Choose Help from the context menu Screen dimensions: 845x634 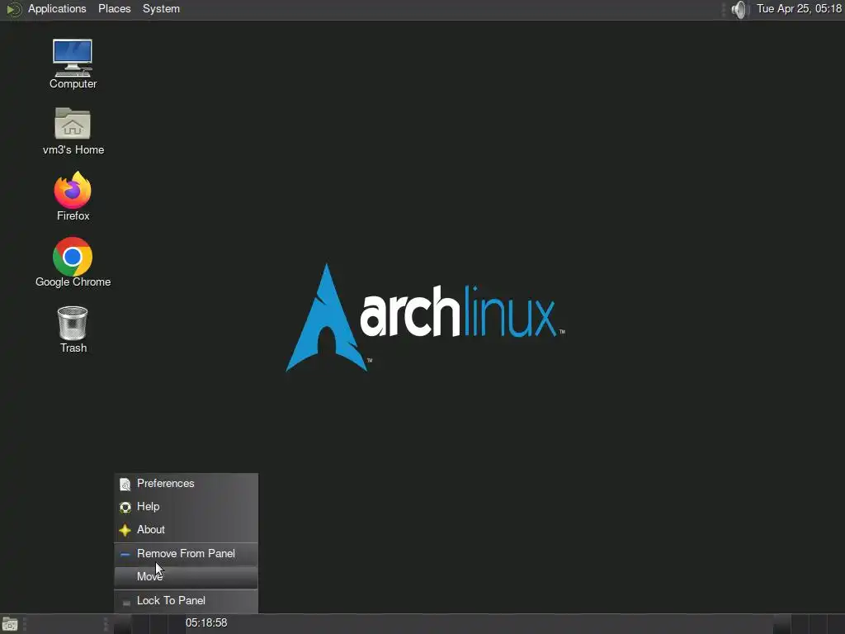click(186, 507)
